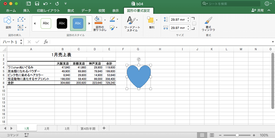Screen dimensions: 275x138
Task: Click the 1月売上表 title cell
Action: pos(61,55)
